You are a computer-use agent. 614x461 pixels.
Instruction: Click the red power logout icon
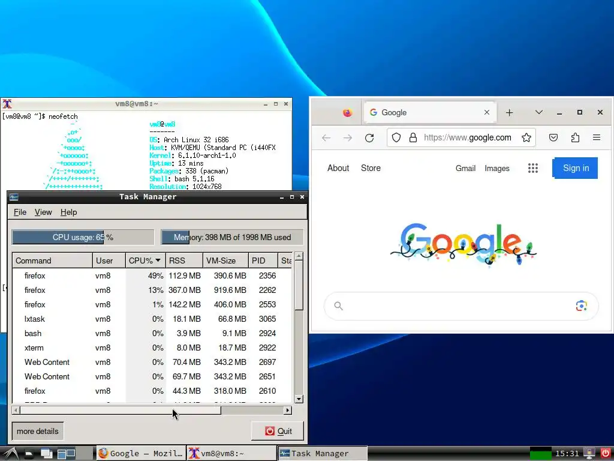point(606,454)
